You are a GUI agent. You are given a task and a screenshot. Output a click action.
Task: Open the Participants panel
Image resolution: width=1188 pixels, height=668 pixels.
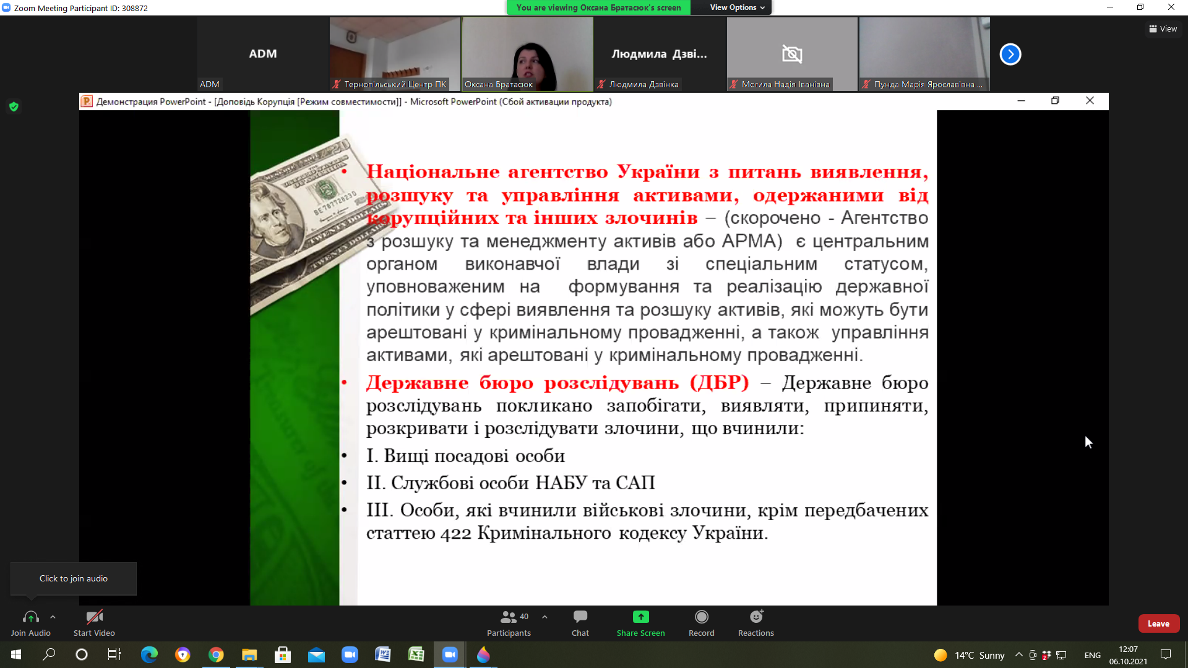[x=509, y=623]
